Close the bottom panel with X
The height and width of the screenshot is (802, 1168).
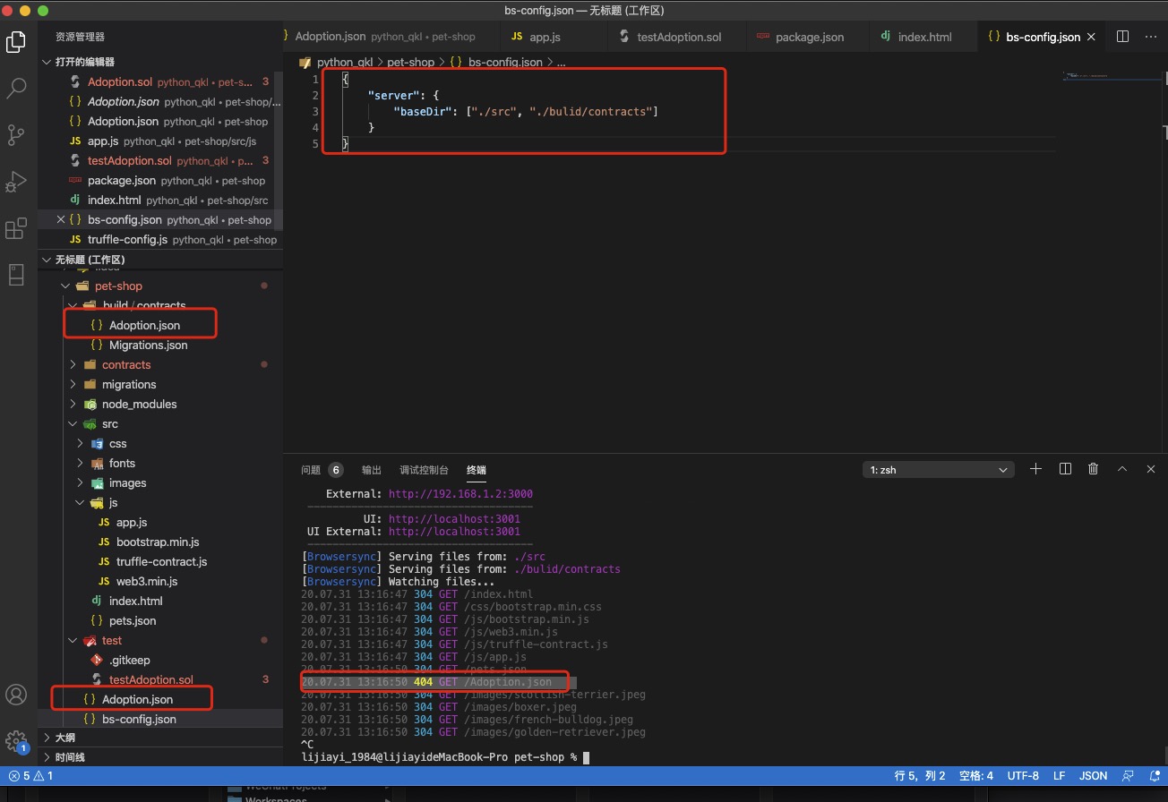[x=1151, y=469]
